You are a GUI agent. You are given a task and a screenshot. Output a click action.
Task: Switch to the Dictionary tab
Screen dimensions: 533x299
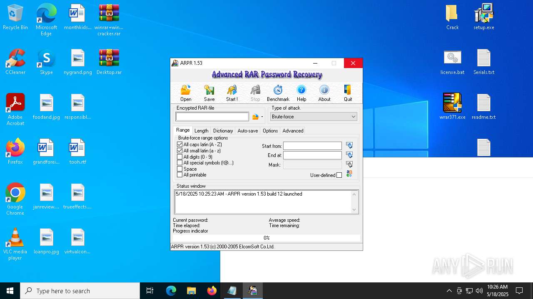pos(223,130)
